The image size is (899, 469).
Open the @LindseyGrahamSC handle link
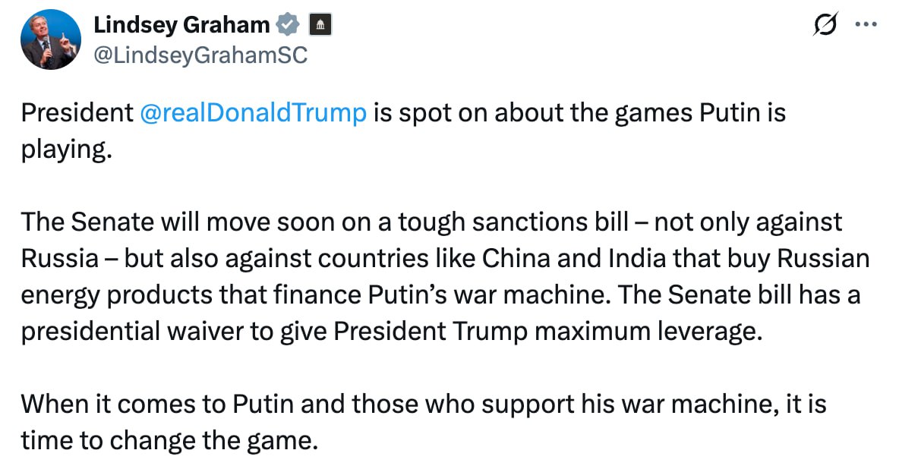click(x=200, y=55)
